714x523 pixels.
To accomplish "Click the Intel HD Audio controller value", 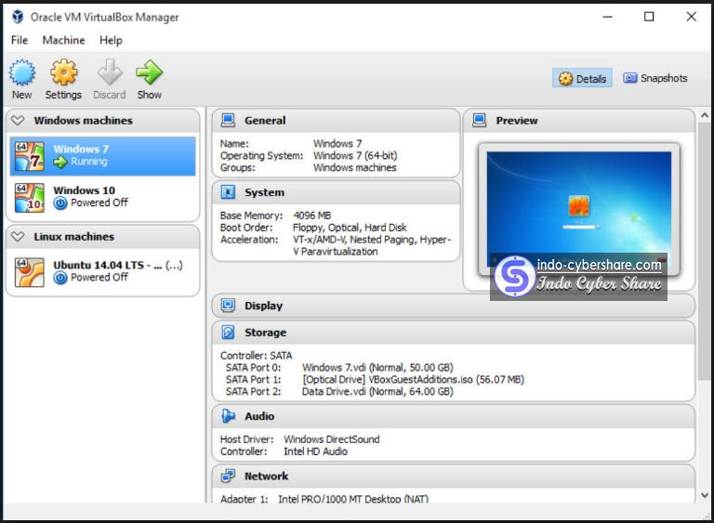I will tap(315, 451).
